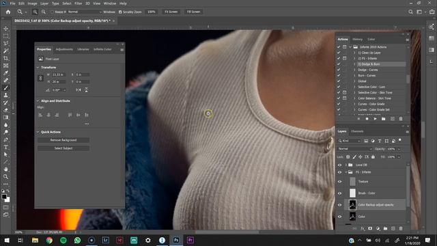This screenshot has height=246, width=437.
Task: Delete layer using Layers panel trash icon
Action: [x=401, y=228]
